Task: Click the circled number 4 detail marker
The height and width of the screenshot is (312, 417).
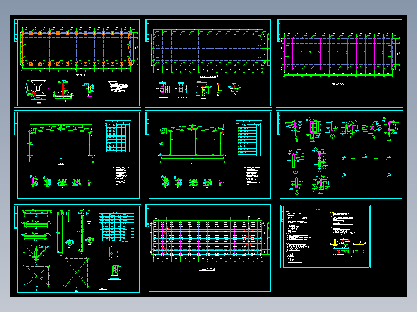Action: point(296,171)
